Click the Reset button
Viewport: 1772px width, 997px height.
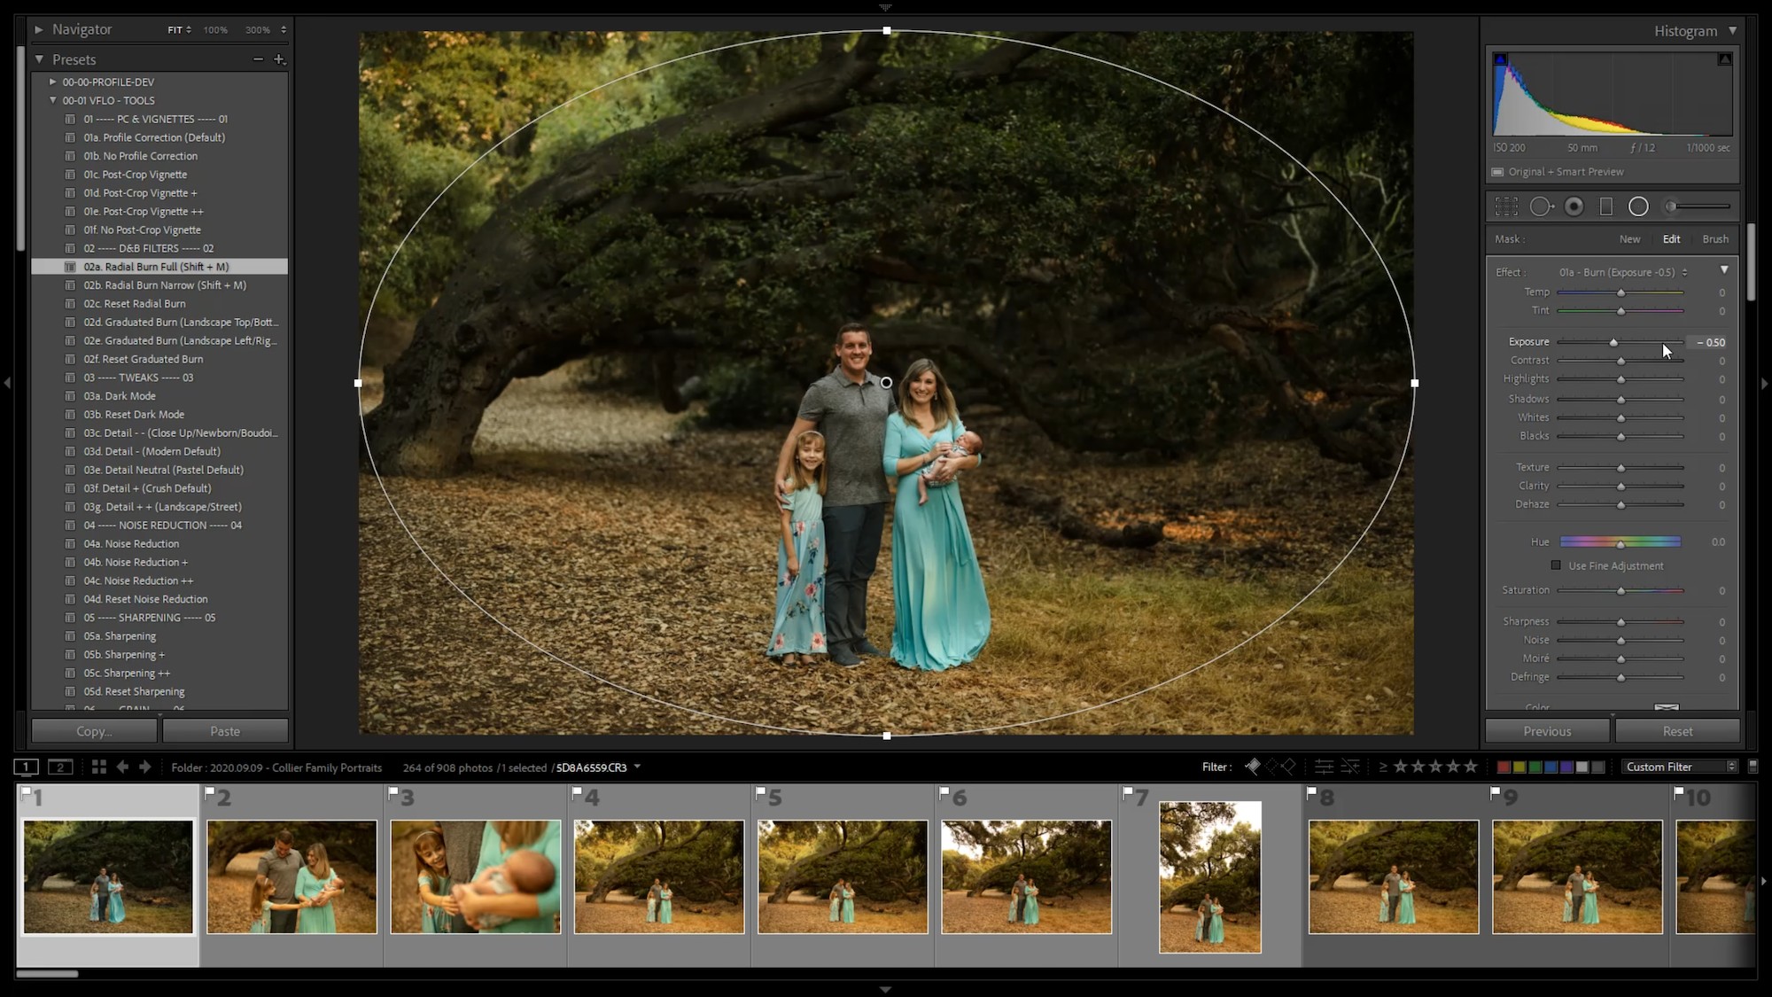coord(1677,731)
